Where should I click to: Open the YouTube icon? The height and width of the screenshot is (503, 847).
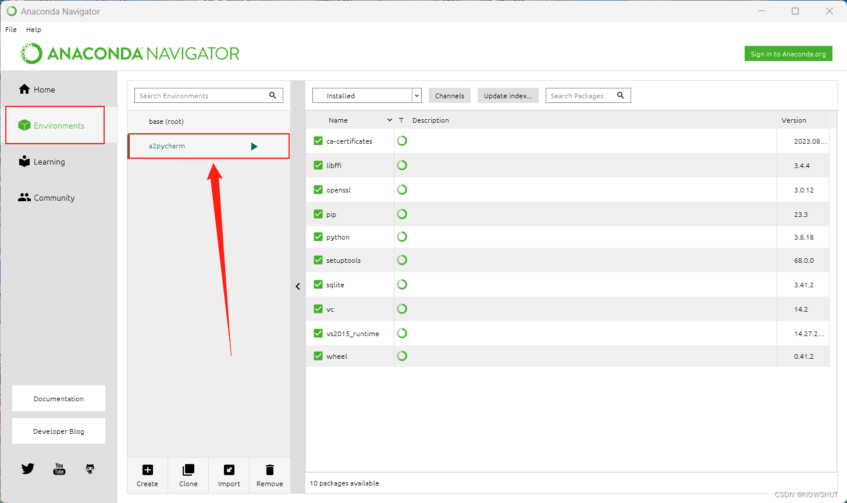point(59,468)
